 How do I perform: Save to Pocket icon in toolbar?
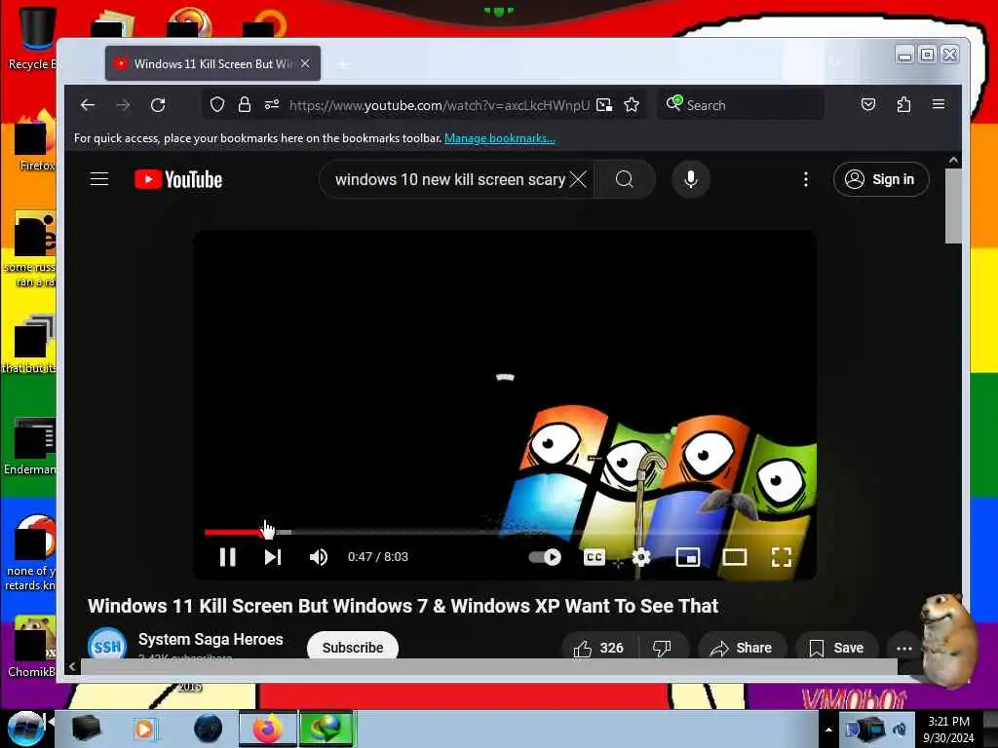(x=868, y=104)
